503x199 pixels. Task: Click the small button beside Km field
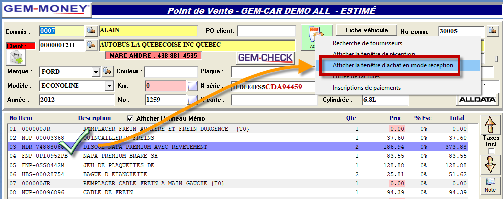click(x=192, y=86)
